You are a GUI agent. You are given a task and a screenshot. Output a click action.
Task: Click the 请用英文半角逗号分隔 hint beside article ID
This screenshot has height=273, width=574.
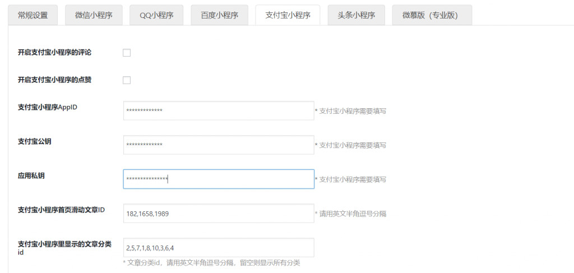[353, 214]
